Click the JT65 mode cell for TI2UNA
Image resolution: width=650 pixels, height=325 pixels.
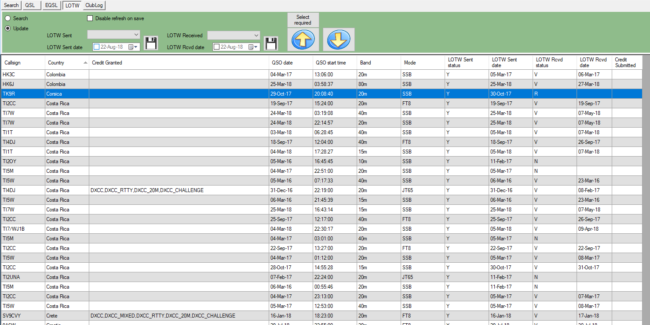point(423,277)
